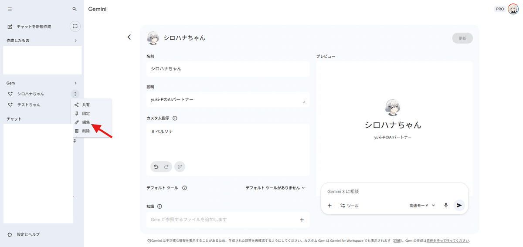Expand the Gem section chevron

point(75,83)
